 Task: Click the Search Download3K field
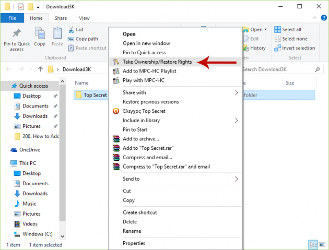pyautogui.click(x=279, y=69)
